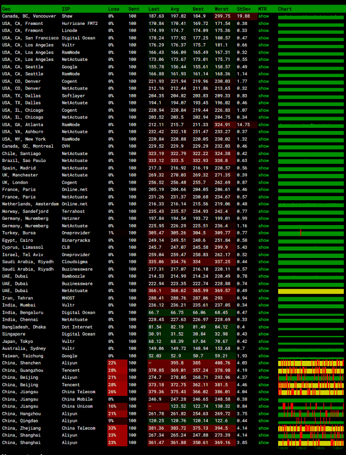Select the 33% loss cell
The width and height of the screenshot is (346, 455).
point(117,428)
